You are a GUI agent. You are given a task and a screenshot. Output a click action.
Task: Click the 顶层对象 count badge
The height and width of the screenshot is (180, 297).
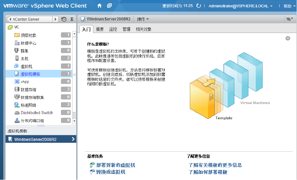pos(66,35)
